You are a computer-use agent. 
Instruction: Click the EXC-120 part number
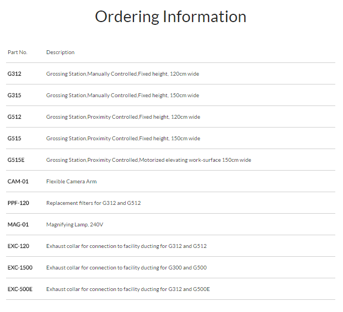[18, 246]
